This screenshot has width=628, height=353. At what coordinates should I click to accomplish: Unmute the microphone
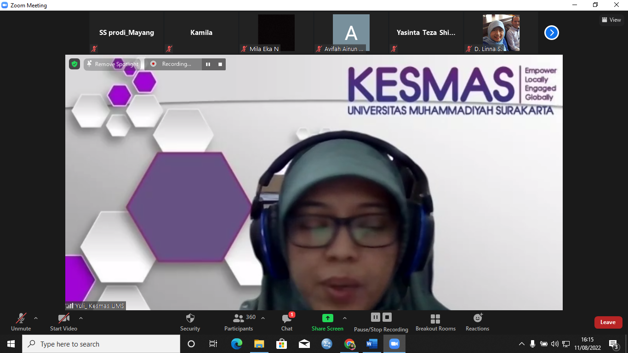21,322
